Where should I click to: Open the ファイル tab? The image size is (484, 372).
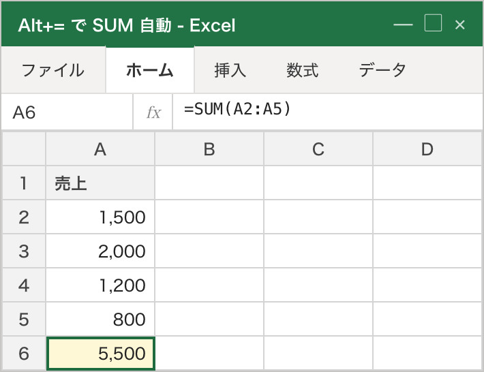pyautogui.click(x=52, y=70)
